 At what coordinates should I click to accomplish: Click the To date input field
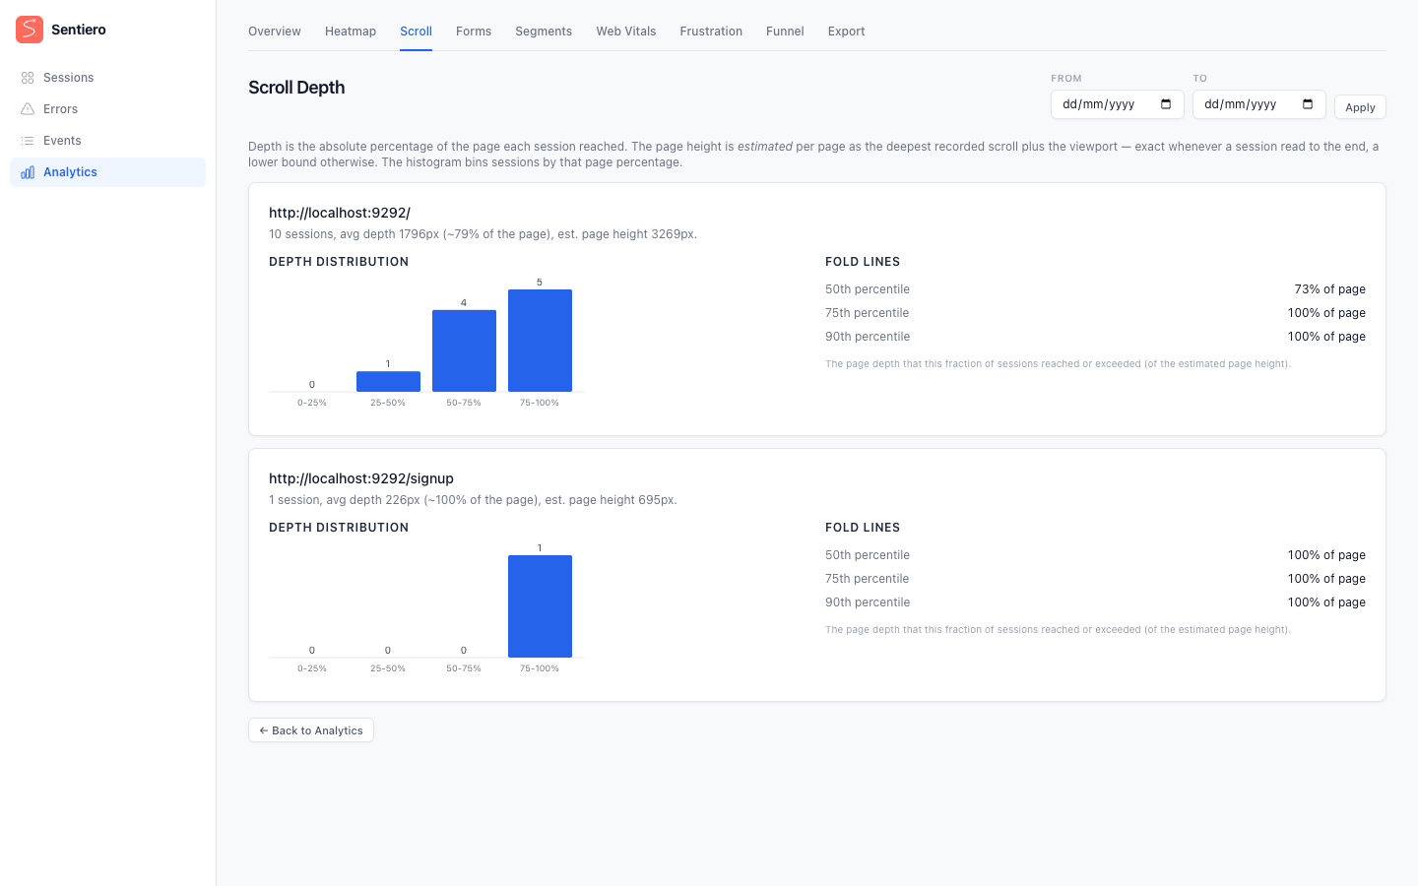pos(1259,104)
